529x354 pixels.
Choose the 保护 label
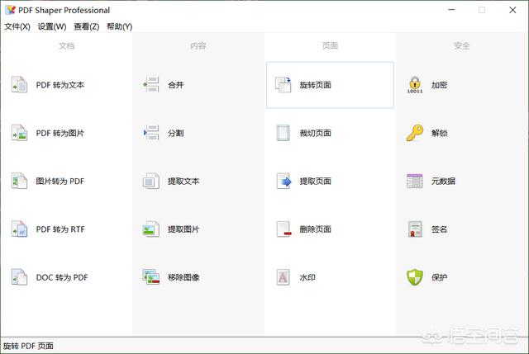(x=439, y=277)
